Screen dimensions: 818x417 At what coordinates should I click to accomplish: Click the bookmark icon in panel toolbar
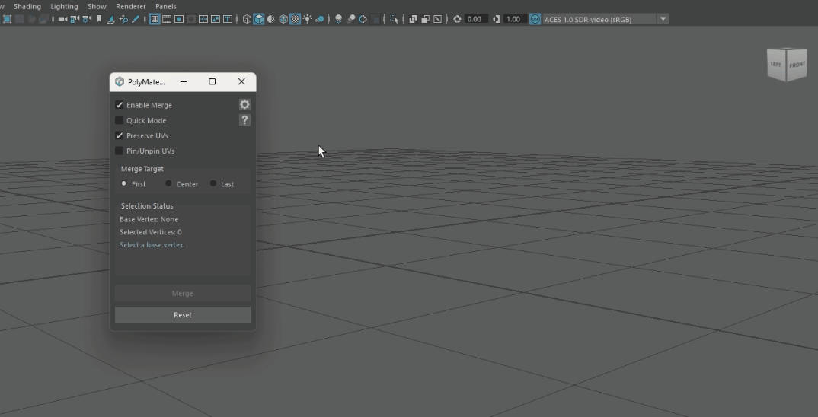coord(99,19)
